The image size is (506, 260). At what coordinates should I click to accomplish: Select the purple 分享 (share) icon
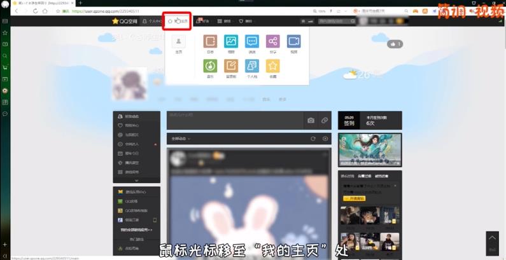(x=272, y=42)
